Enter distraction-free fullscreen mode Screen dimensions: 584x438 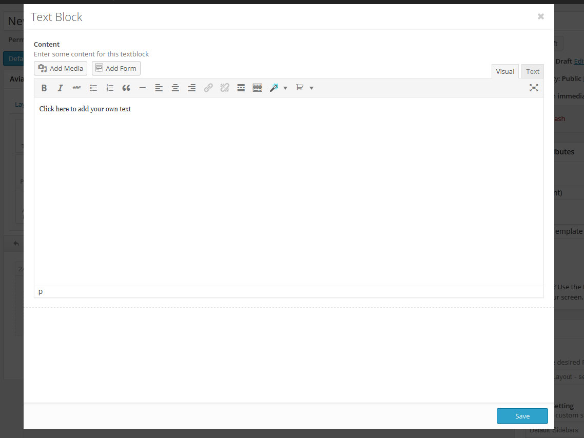534,88
